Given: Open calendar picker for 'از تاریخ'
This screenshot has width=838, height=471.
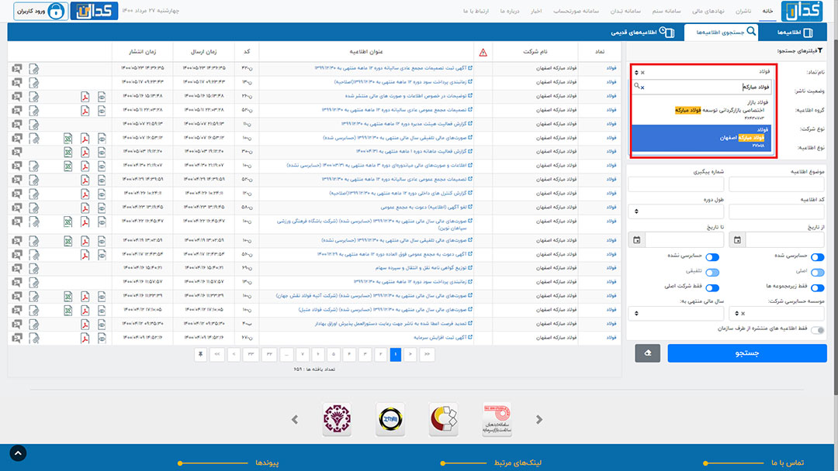Looking at the screenshot, I should point(737,240).
